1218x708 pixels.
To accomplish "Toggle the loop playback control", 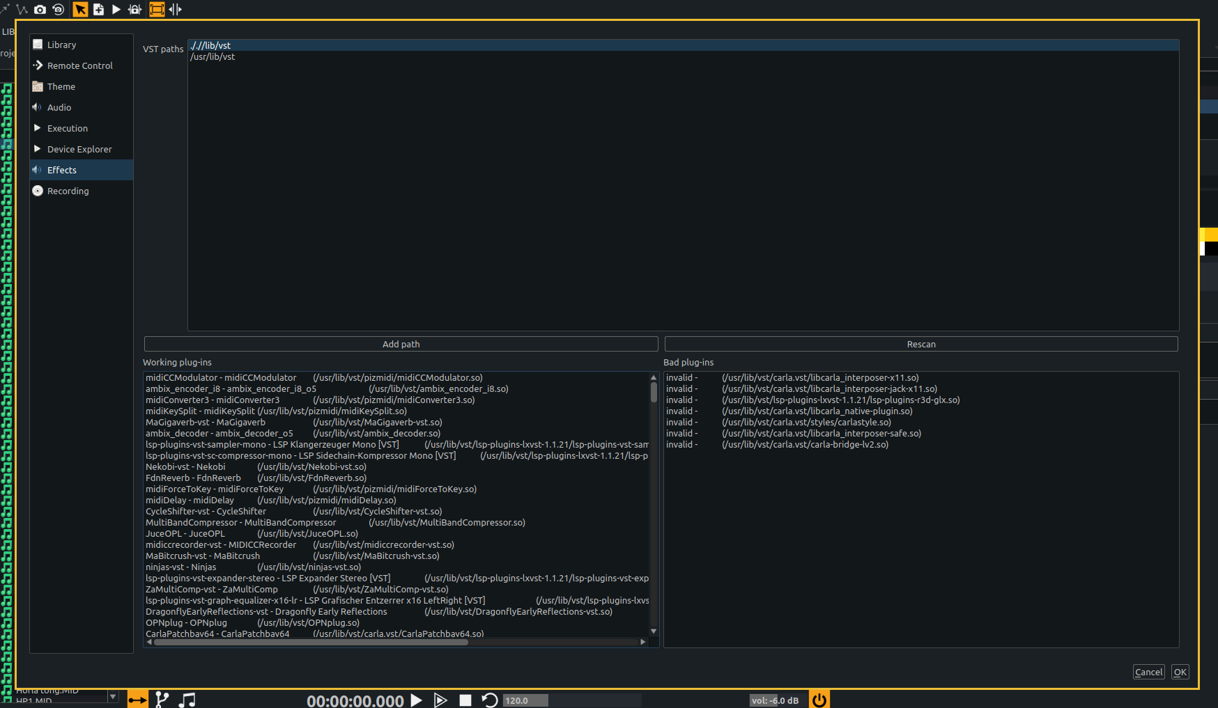I will click(489, 700).
